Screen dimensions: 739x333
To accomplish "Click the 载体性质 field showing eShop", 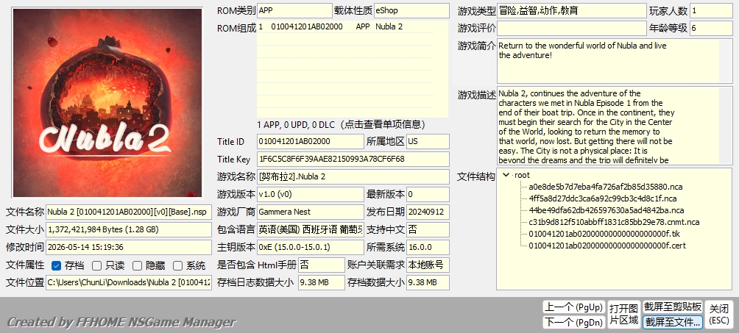I will [411, 10].
